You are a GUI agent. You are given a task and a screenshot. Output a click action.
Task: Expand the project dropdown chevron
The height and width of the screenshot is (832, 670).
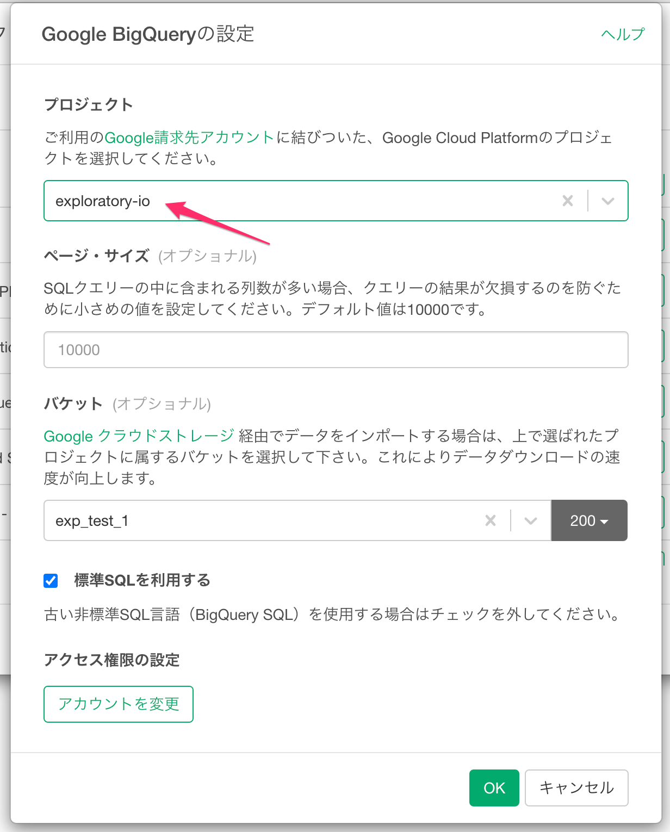[608, 201]
